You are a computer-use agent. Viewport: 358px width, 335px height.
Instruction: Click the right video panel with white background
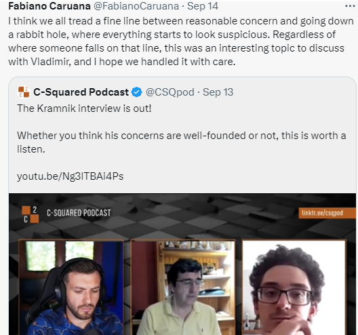[294, 287]
